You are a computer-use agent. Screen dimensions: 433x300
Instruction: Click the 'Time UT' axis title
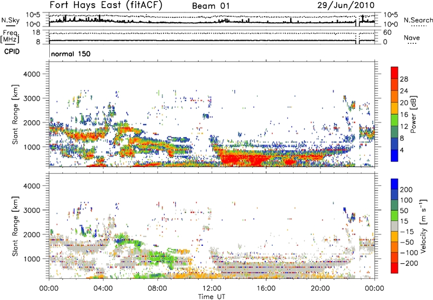212,297
